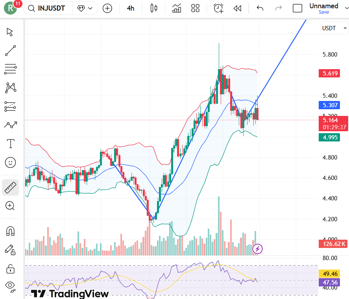The height and width of the screenshot is (299, 349).
Task: Select the measure ruler tool
Action: (10, 187)
